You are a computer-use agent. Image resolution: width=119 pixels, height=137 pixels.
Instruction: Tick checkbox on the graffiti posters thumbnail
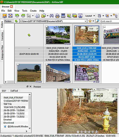tap(76, 65)
